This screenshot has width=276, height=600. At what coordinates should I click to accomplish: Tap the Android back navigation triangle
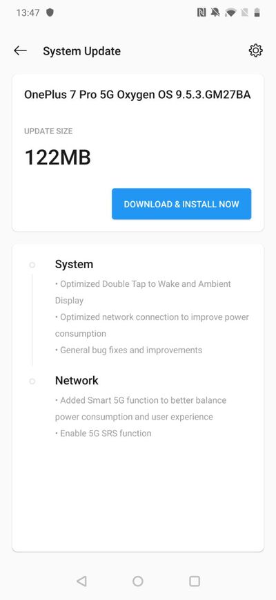(81, 581)
